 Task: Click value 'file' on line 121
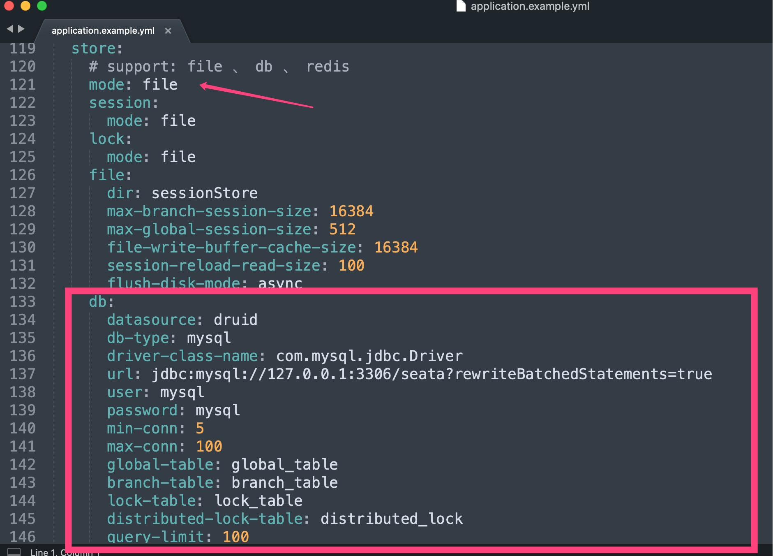160,85
